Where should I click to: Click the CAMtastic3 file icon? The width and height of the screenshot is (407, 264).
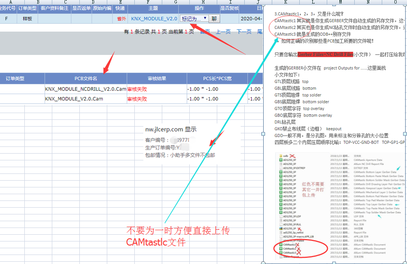(x=280, y=253)
